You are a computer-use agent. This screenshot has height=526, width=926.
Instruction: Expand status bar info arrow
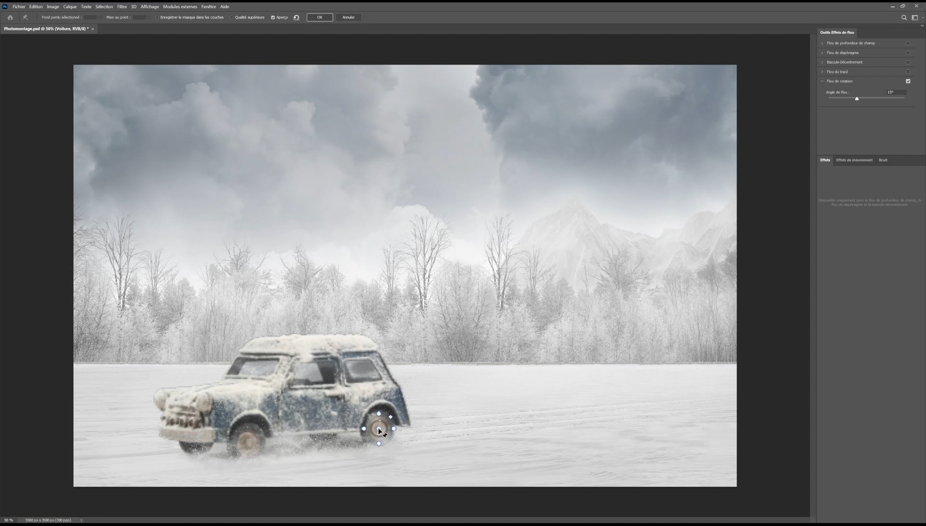click(81, 520)
